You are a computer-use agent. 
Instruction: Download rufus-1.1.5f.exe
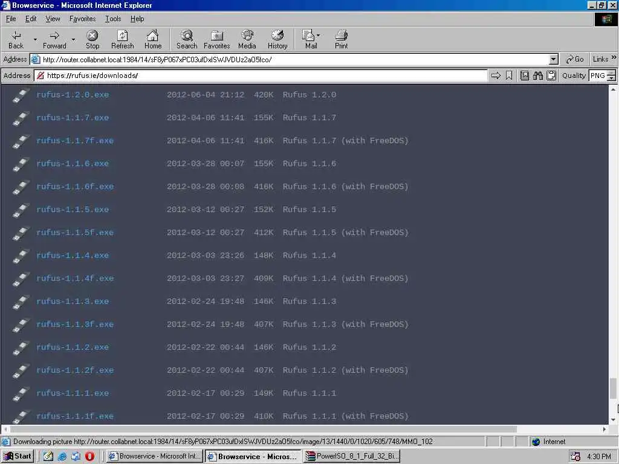75,233
